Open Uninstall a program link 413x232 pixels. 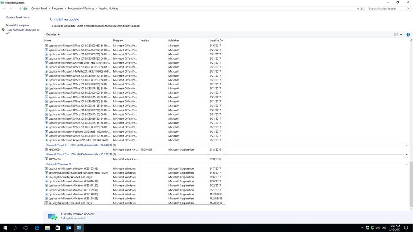(x=17, y=25)
